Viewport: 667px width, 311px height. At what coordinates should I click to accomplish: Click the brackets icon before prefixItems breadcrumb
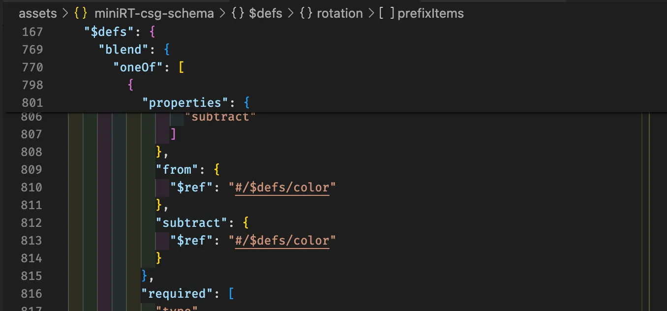click(x=387, y=13)
